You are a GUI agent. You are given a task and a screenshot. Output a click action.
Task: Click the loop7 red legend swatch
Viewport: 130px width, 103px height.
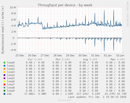4,84
